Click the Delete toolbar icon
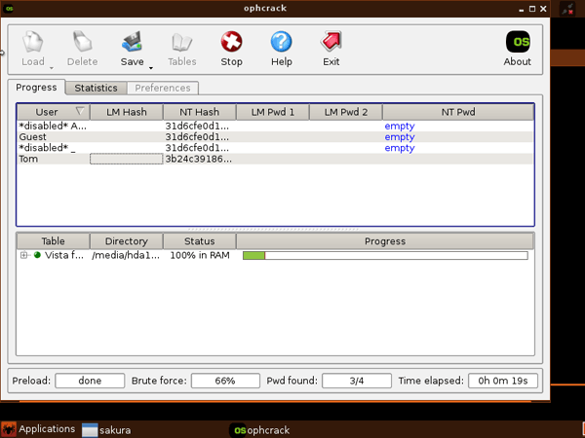585x438 pixels. tap(82, 47)
